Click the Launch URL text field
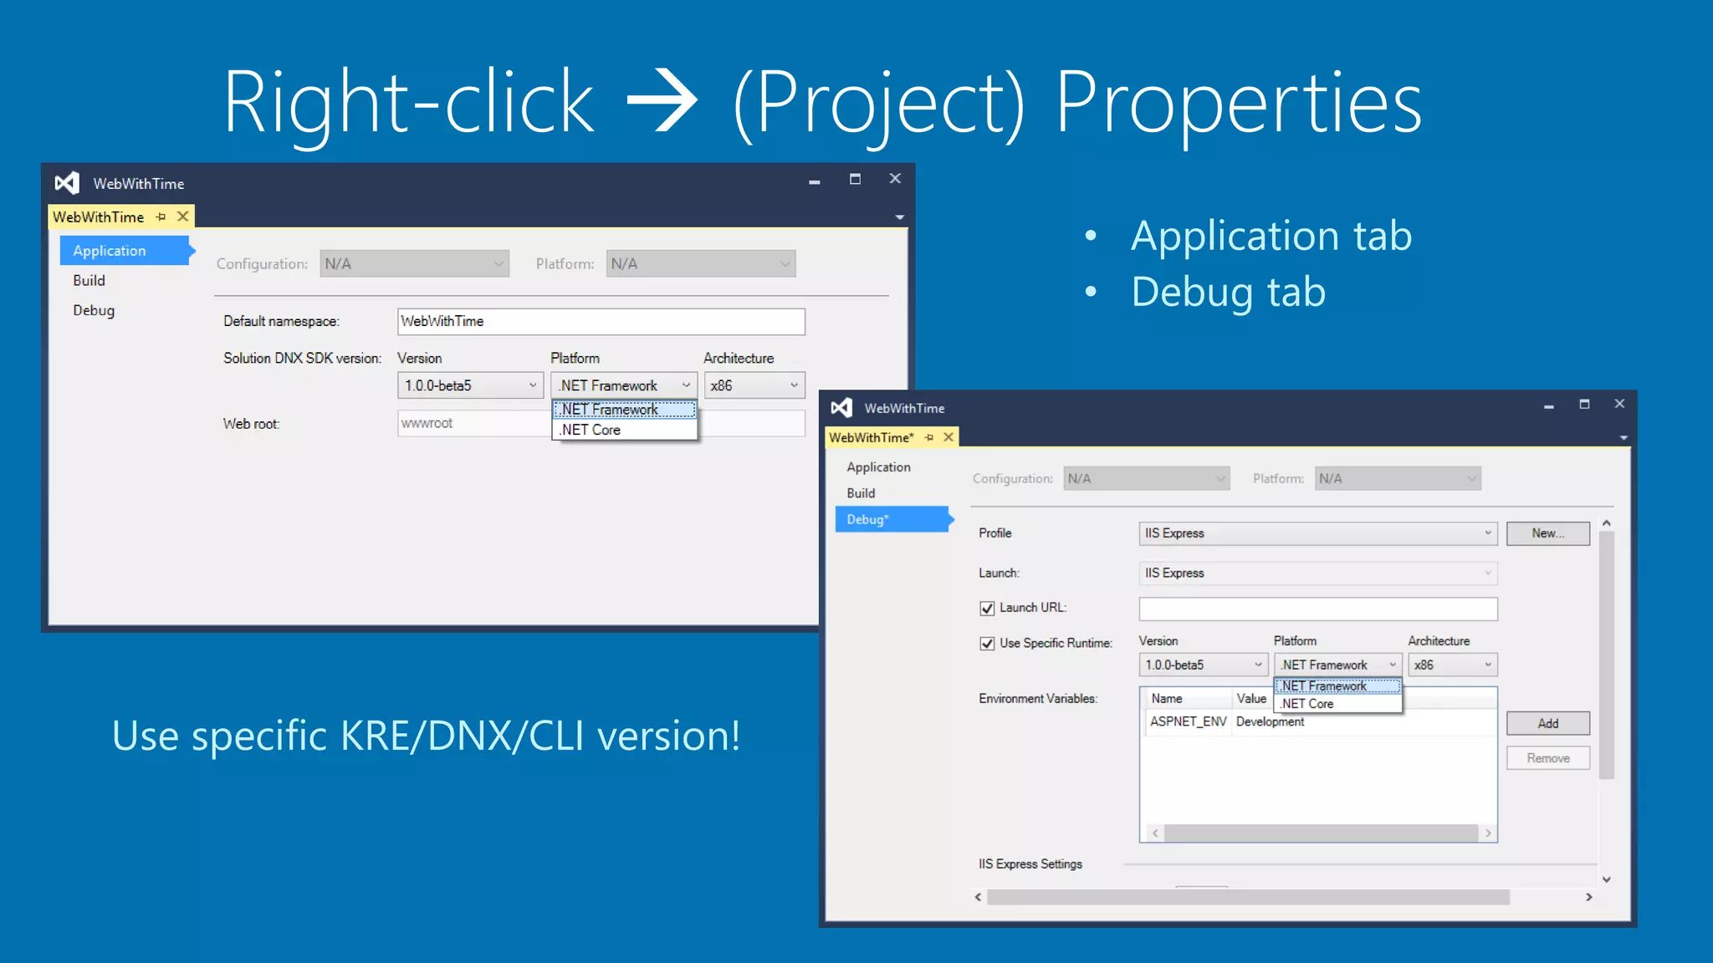Viewport: 1713px width, 963px height. tap(1318, 609)
